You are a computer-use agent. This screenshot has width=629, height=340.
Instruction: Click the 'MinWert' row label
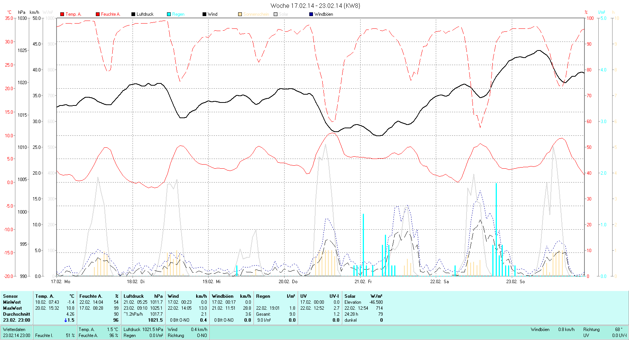point(12,302)
